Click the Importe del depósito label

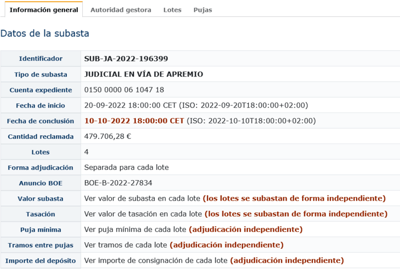(x=41, y=261)
